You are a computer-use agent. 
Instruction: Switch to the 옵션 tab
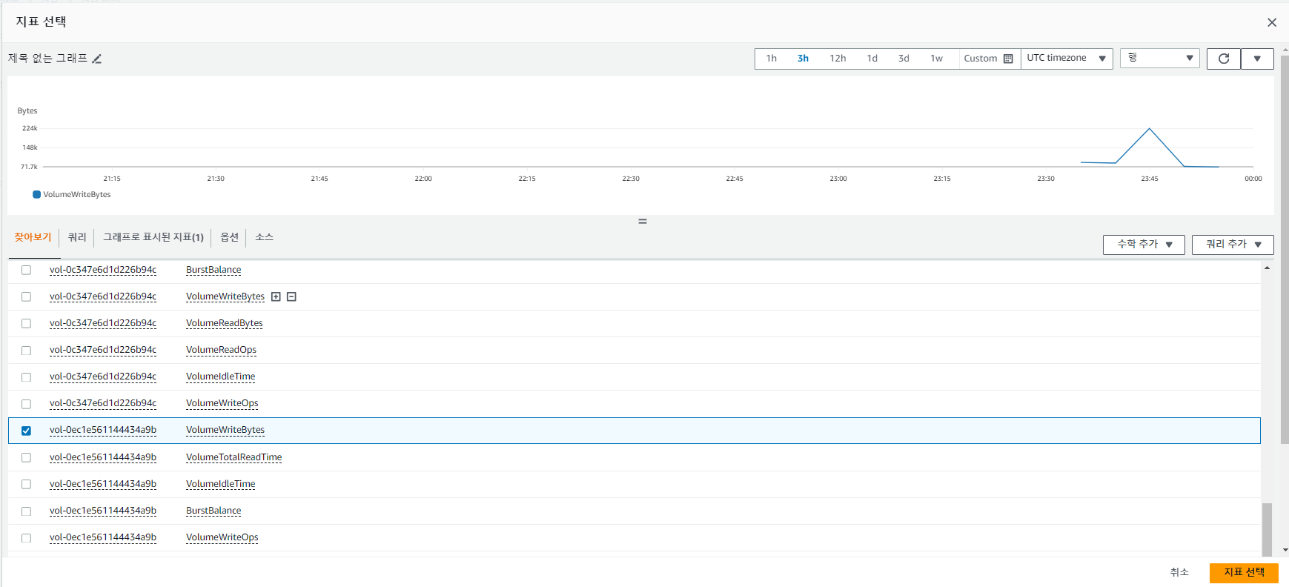[x=229, y=237]
